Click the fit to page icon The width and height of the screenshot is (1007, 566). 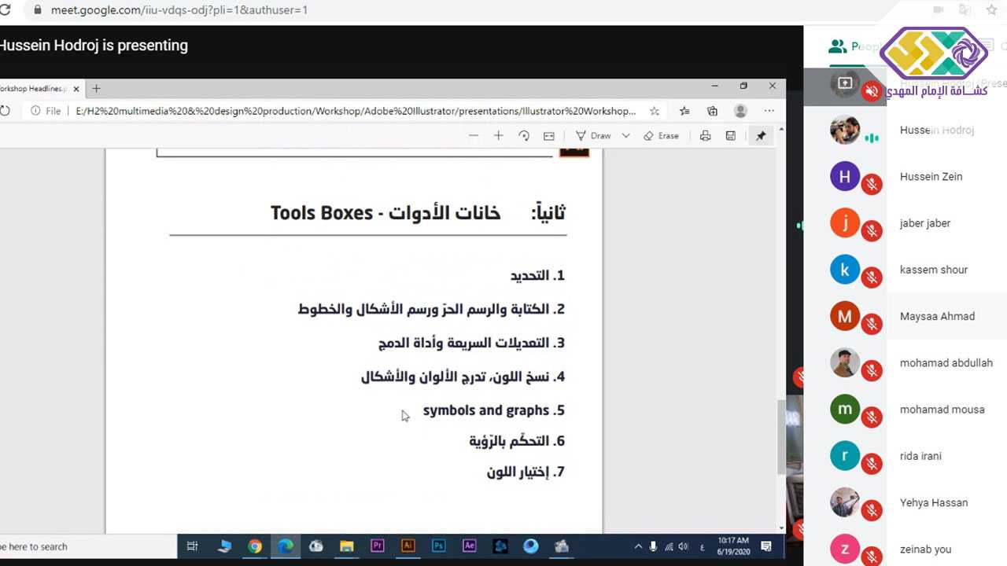pos(549,136)
